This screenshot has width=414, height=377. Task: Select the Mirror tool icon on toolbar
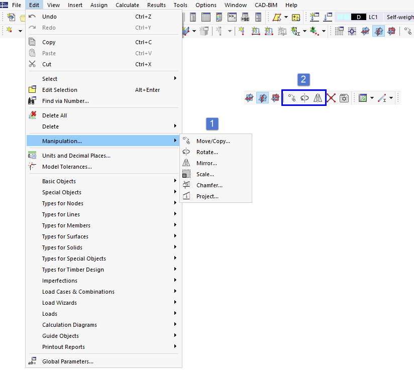(x=318, y=97)
